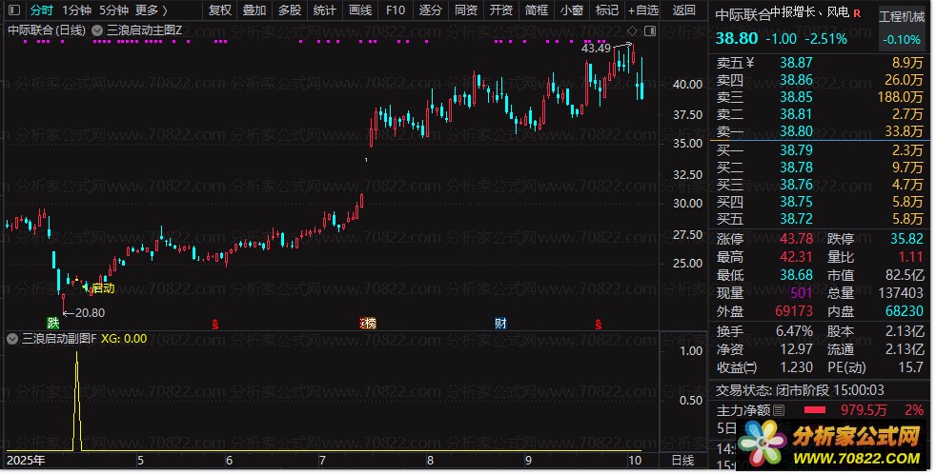Switch to 1分钟 chart period
Screen dimensions: 936x474
(x=77, y=10)
